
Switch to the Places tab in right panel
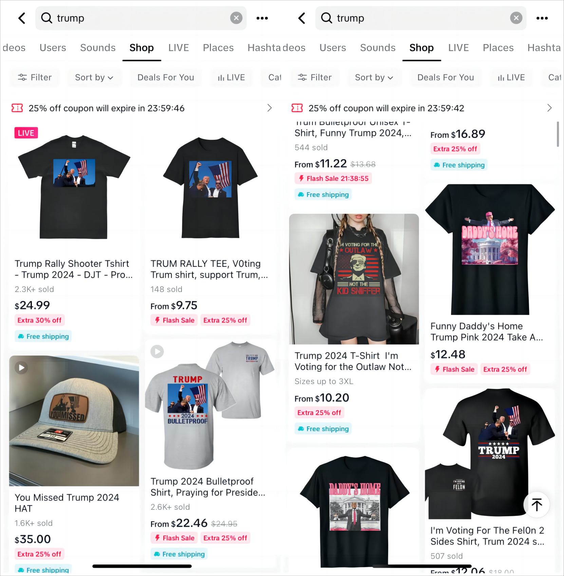tap(498, 48)
